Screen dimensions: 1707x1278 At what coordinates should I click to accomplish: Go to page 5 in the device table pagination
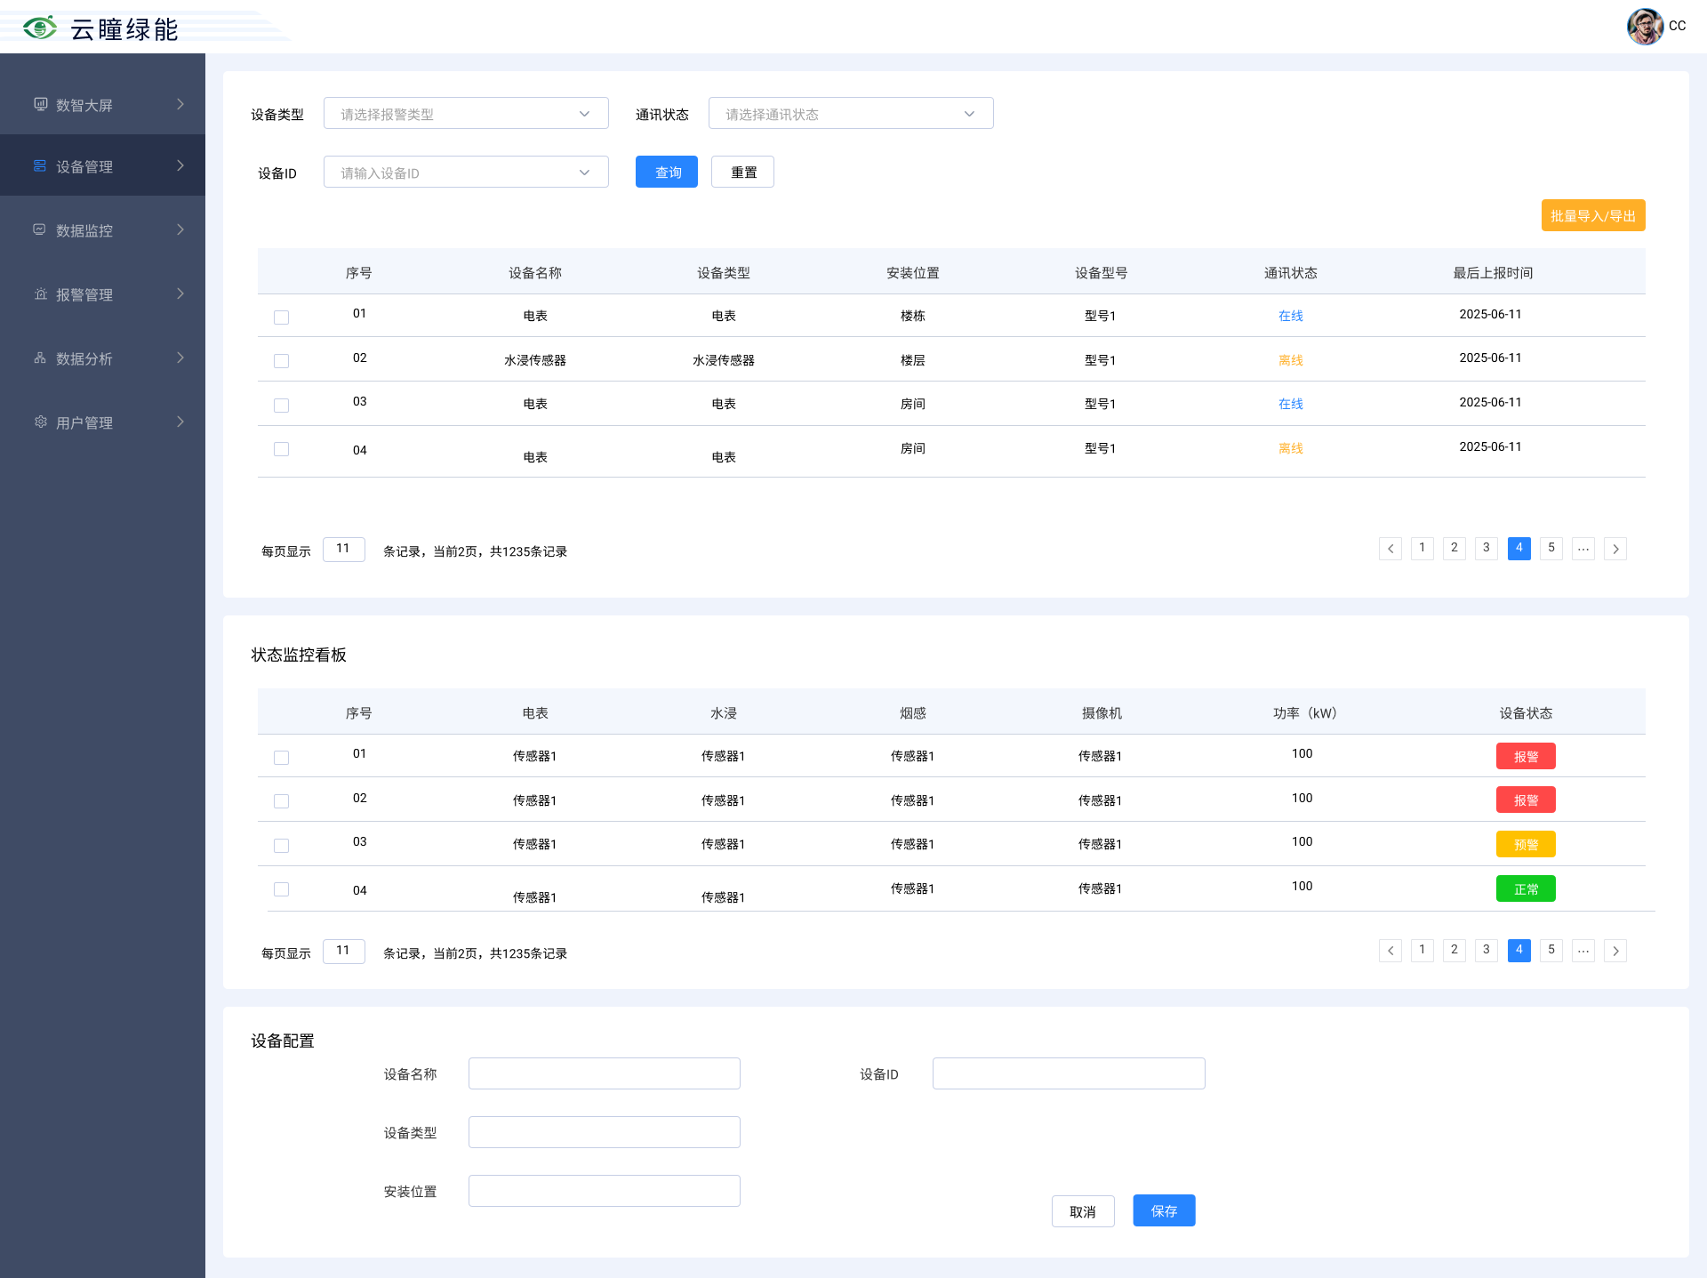[x=1551, y=548]
